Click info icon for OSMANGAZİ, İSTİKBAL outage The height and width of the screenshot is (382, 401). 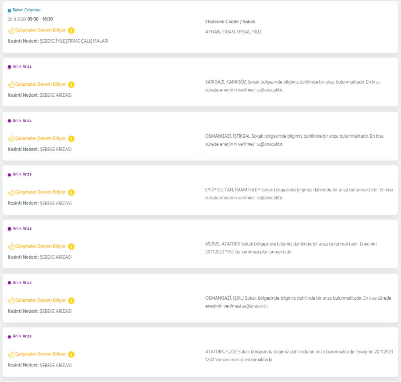[71, 139]
